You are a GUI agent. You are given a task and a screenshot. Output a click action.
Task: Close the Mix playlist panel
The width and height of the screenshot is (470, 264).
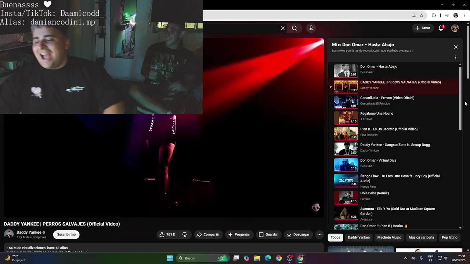point(456,47)
